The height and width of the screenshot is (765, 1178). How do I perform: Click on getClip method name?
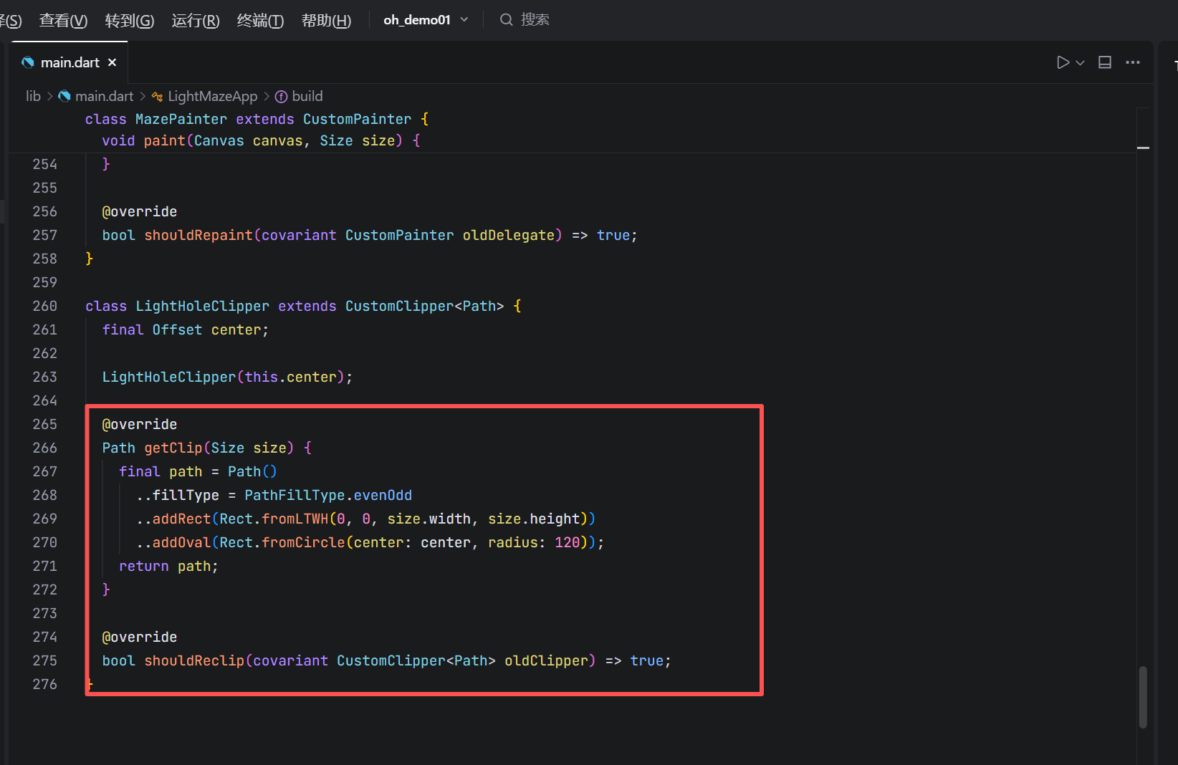click(173, 448)
